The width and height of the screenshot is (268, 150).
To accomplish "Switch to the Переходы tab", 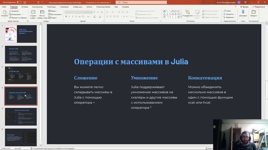I will (x=52, y=7).
